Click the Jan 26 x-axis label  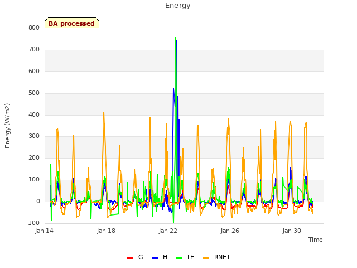(x=230, y=231)
